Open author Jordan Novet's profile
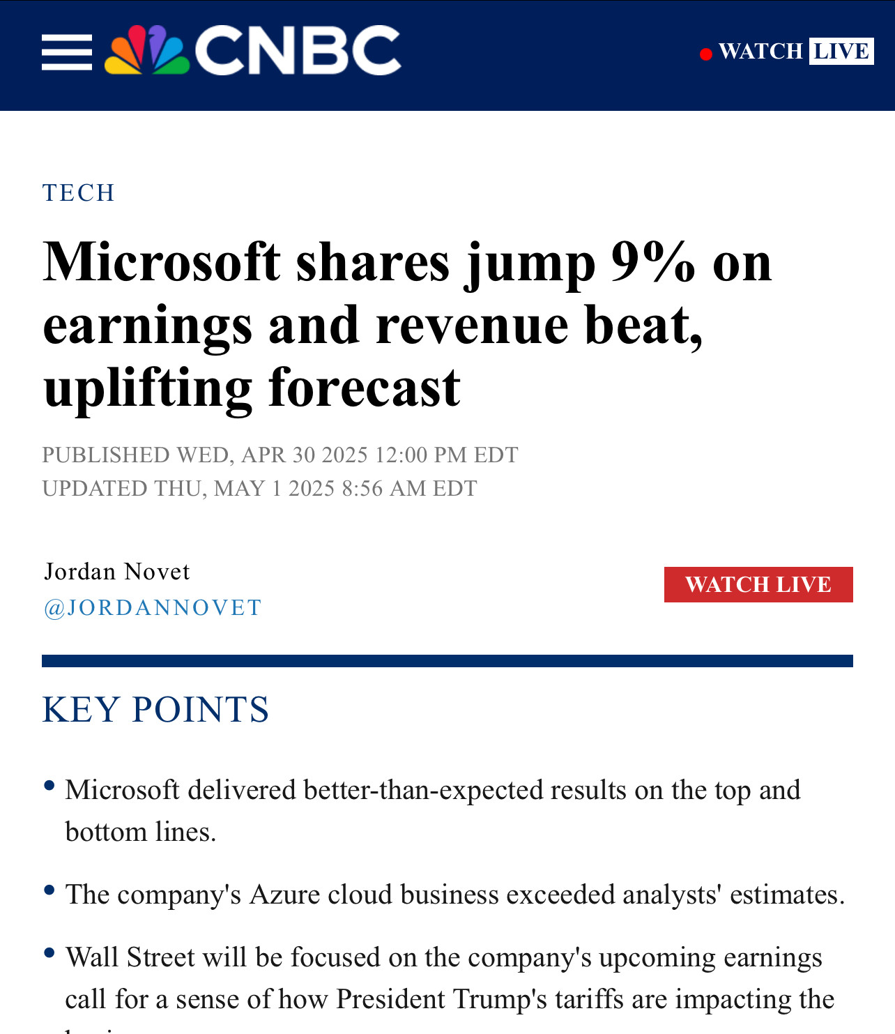This screenshot has width=895, height=1034. pos(117,572)
